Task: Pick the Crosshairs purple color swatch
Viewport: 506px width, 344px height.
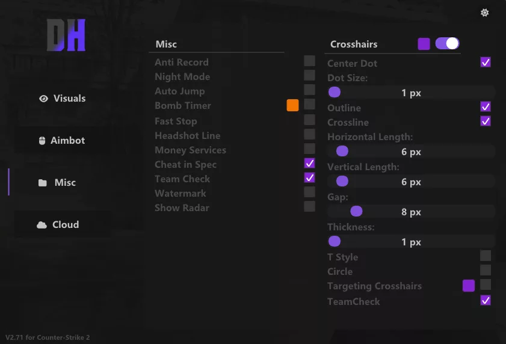Action: (424, 43)
